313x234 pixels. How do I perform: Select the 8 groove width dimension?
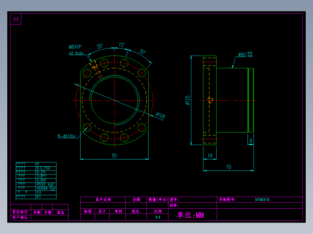(x=250, y=141)
